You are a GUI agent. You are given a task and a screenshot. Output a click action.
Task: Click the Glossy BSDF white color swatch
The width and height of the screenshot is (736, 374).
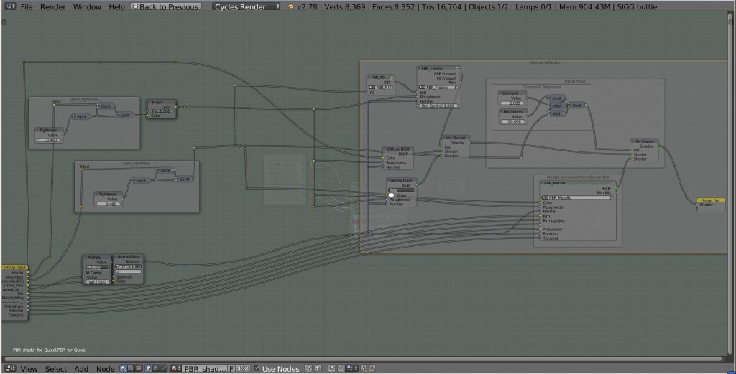click(x=392, y=195)
